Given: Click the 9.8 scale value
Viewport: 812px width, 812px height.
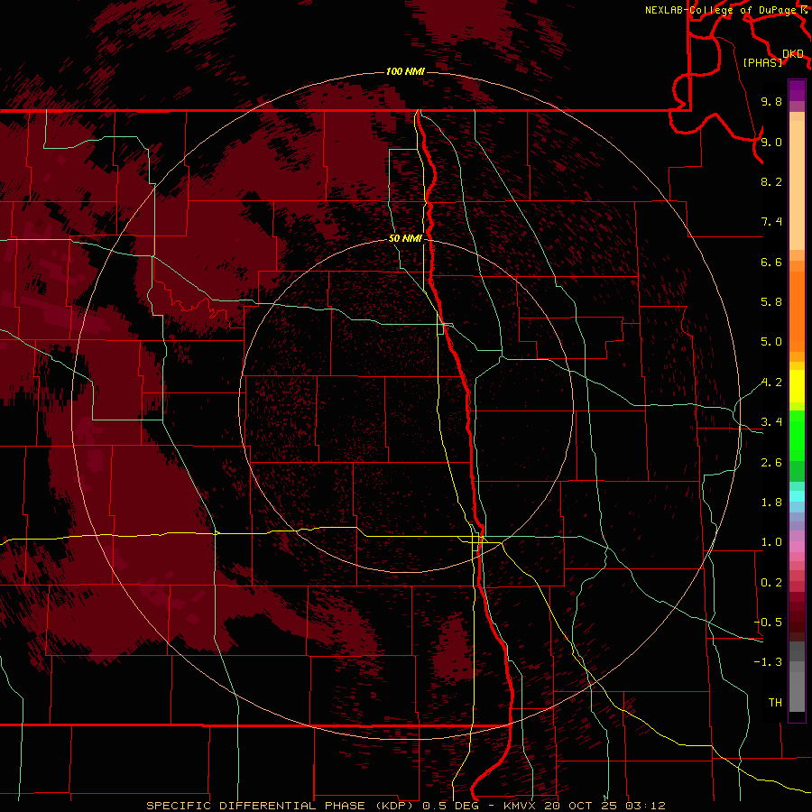Looking at the screenshot, I should click(771, 101).
